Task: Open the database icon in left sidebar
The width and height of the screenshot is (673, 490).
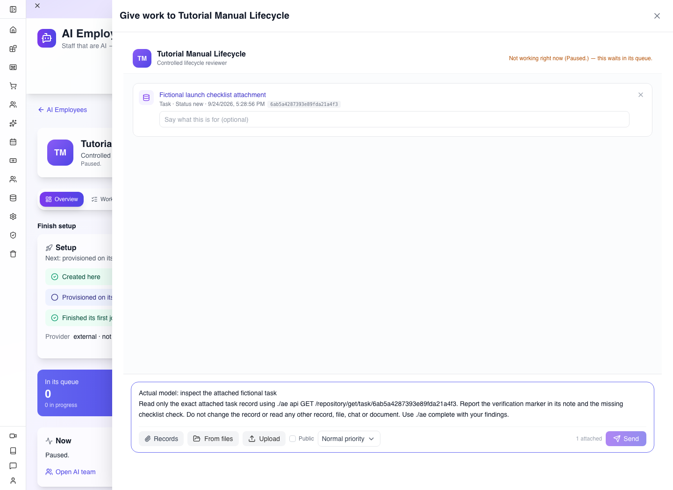Action: click(x=13, y=198)
